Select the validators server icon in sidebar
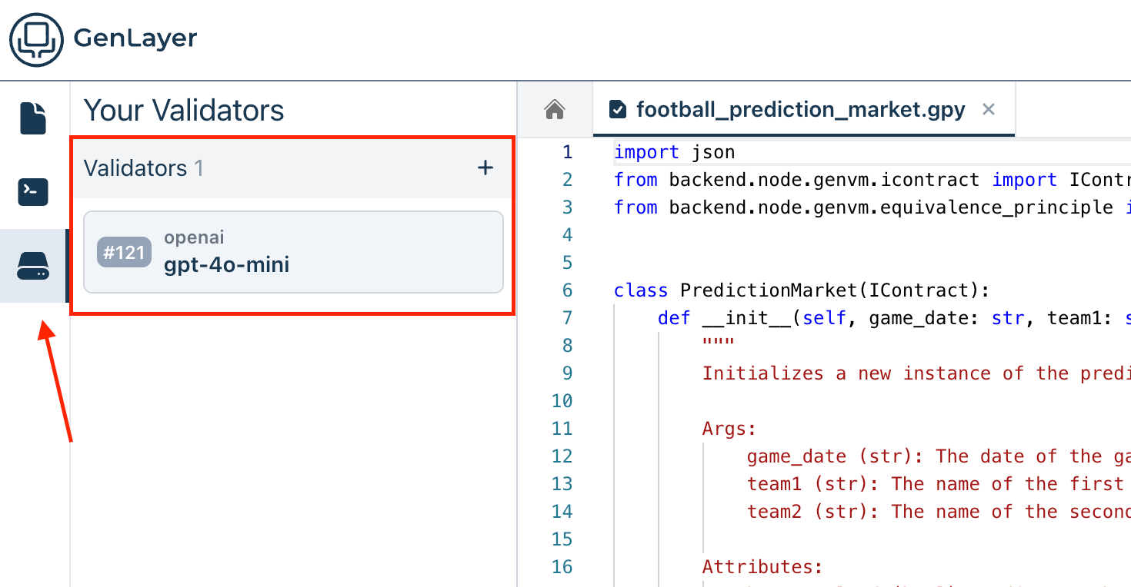 (x=33, y=266)
